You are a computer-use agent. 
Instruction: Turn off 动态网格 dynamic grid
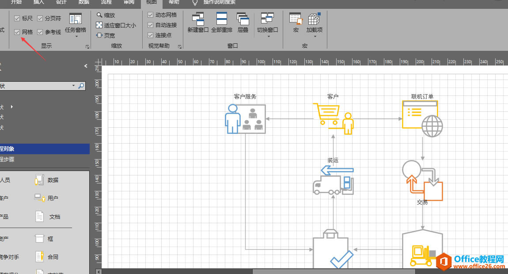coord(150,15)
